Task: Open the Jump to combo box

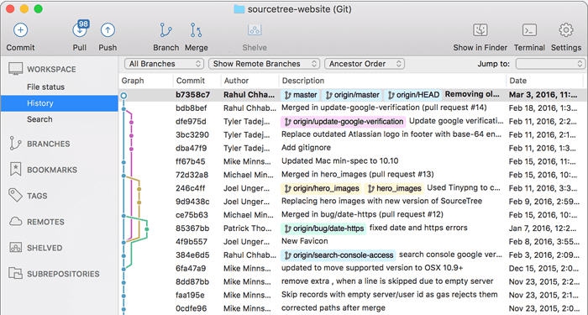Action: (550, 64)
